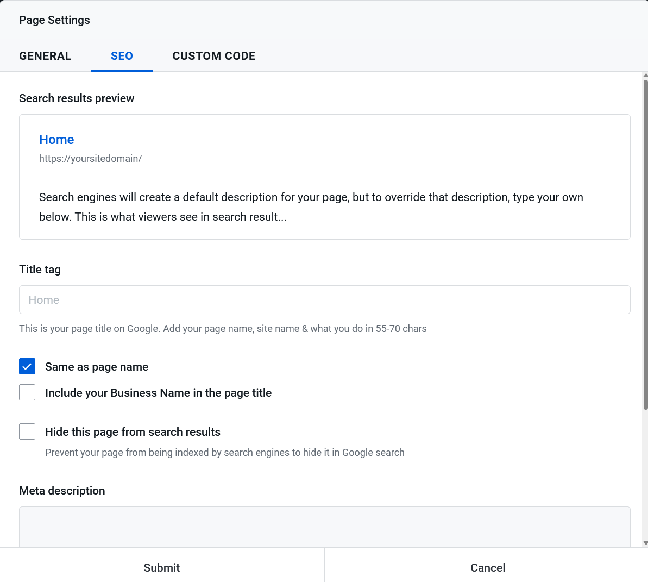648x582 pixels.
Task: Click the yoursitedomain URL in preview
Action: [x=90, y=159]
